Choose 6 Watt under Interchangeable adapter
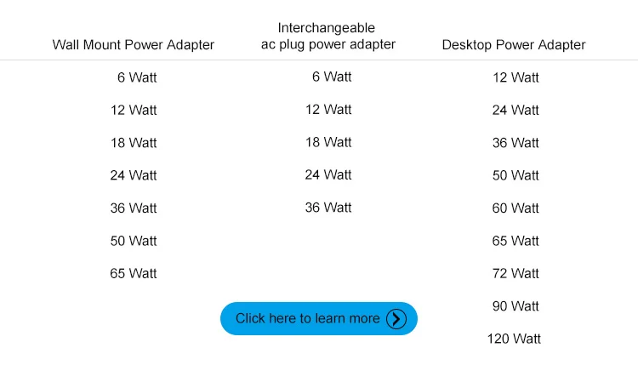 pos(332,77)
